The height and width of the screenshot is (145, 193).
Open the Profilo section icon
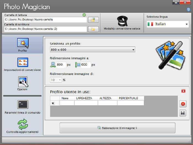coord(23,43)
